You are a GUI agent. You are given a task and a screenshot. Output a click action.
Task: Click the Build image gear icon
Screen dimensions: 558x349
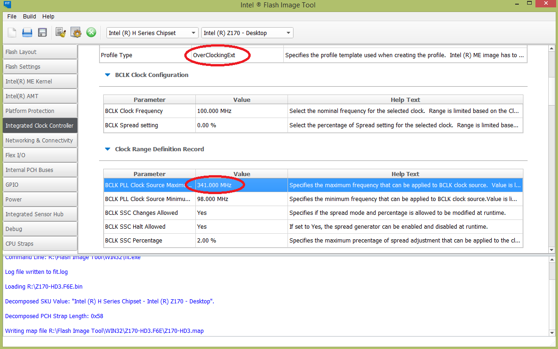click(76, 33)
